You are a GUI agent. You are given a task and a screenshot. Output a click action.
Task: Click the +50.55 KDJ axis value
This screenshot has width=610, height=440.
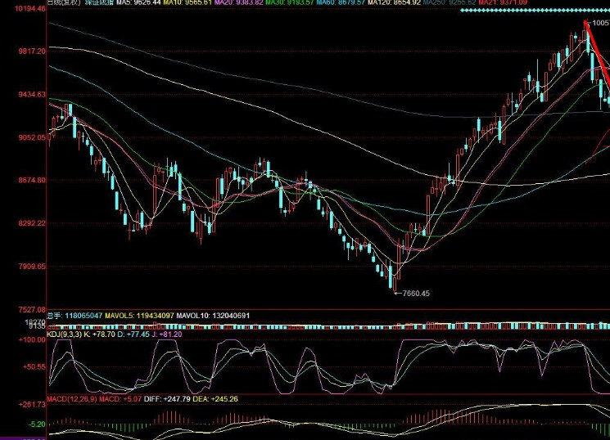pos(34,367)
